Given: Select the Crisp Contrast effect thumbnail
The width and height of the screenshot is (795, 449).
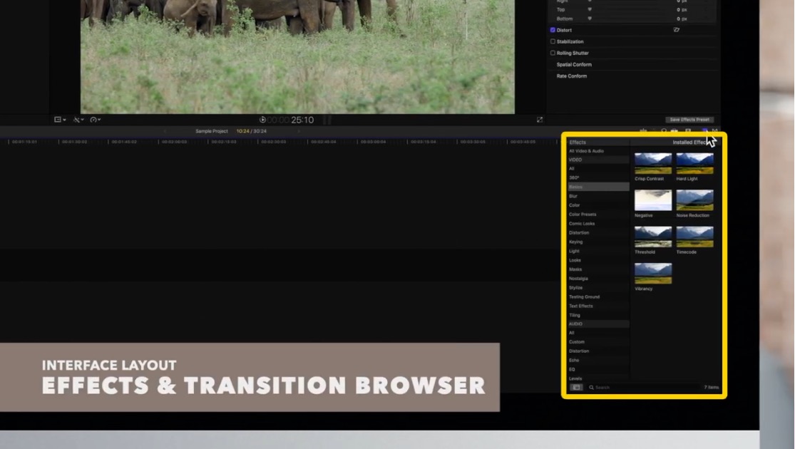Looking at the screenshot, I should pyautogui.click(x=653, y=164).
